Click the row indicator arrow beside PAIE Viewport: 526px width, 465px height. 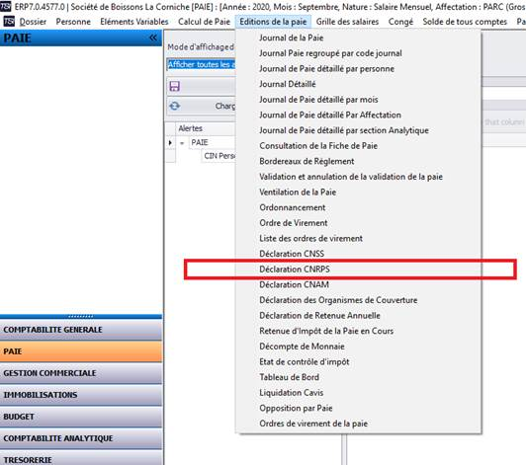(170, 143)
